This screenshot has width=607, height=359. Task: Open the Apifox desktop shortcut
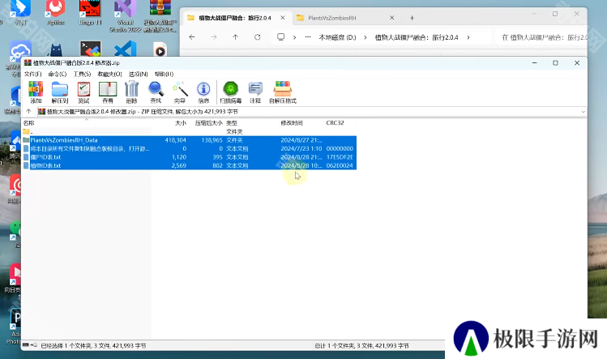[55, 14]
